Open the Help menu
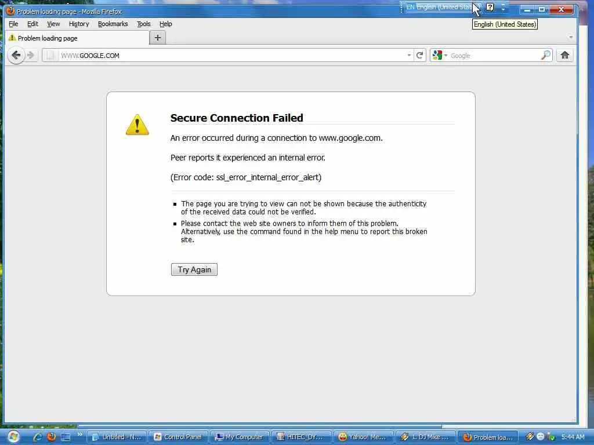Image resolution: width=594 pixels, height=445 pixels. 165,24
